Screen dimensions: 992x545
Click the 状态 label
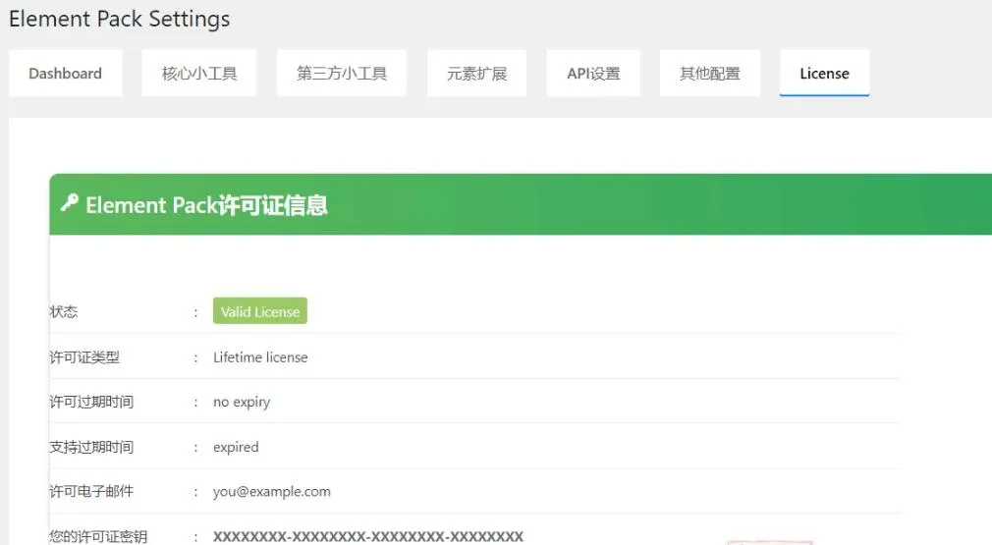coord(63,311)
